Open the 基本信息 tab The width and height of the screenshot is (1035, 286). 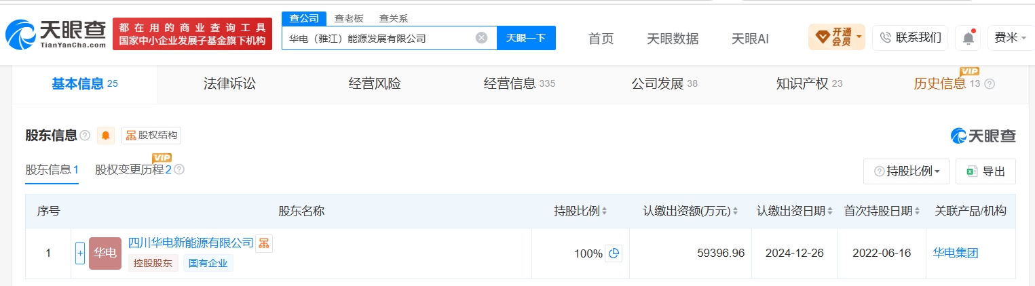pyautogui.click(x=85, y=84)
